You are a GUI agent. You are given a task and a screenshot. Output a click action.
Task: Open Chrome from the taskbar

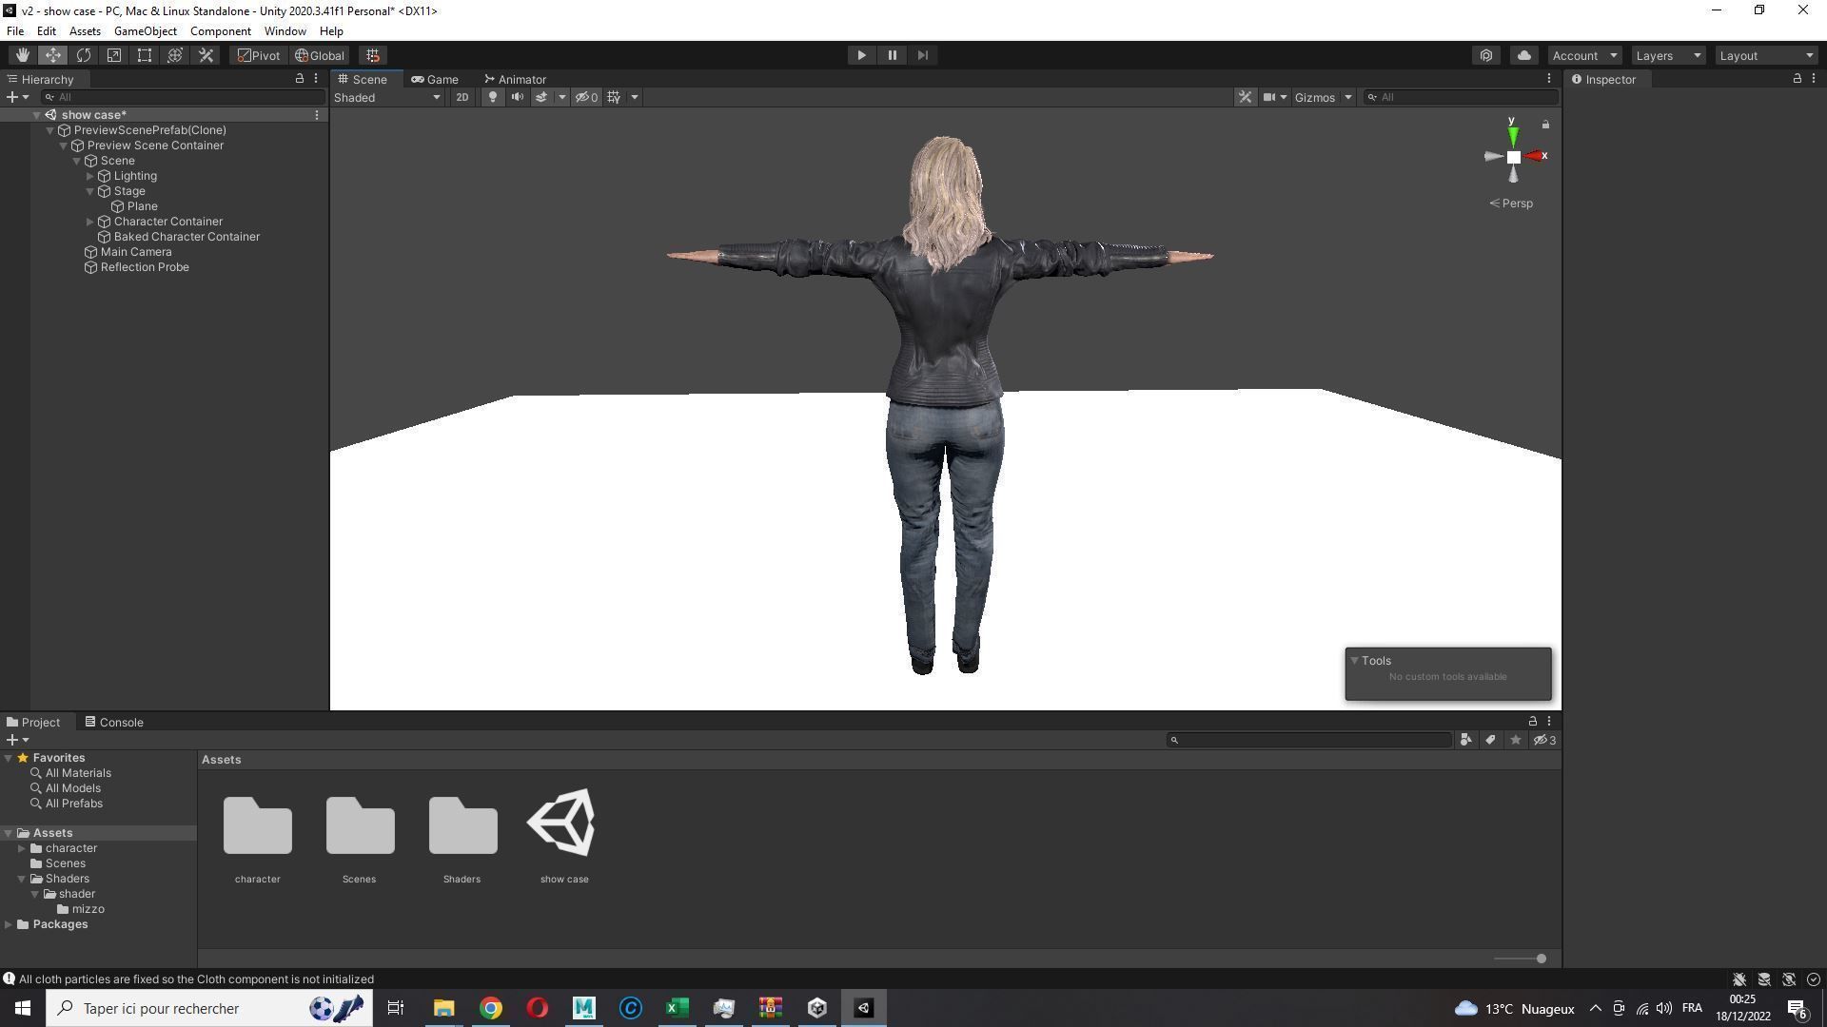point(491,1008)
